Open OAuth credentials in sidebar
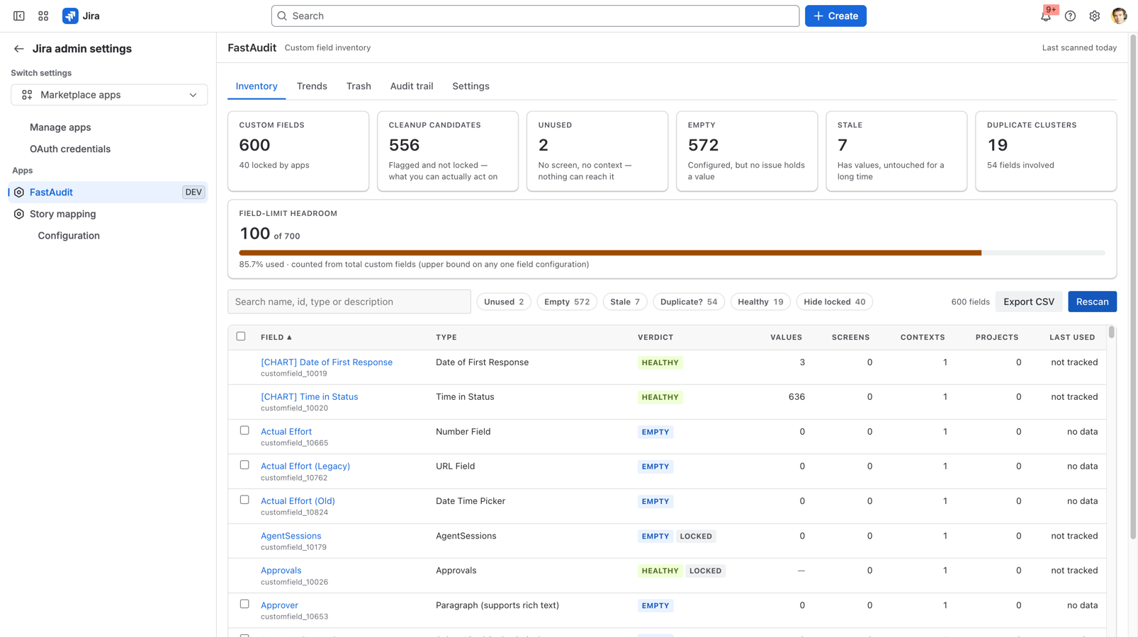 pos(70,149)
